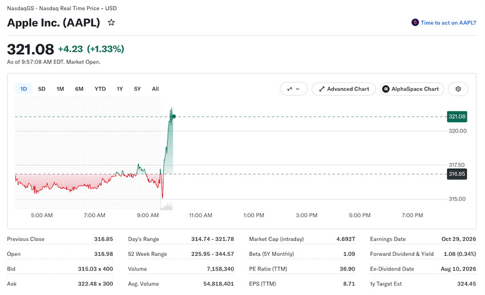Switch chart to 5D range
Screen dimensions: 485x295
point(42,89)
